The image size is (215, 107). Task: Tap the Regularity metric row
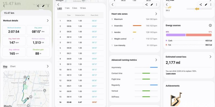click(x=135, y=85)
